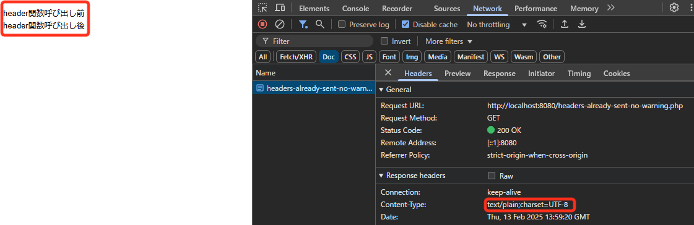Click the Date header value

pyautogui.click(x=538, y=217)
